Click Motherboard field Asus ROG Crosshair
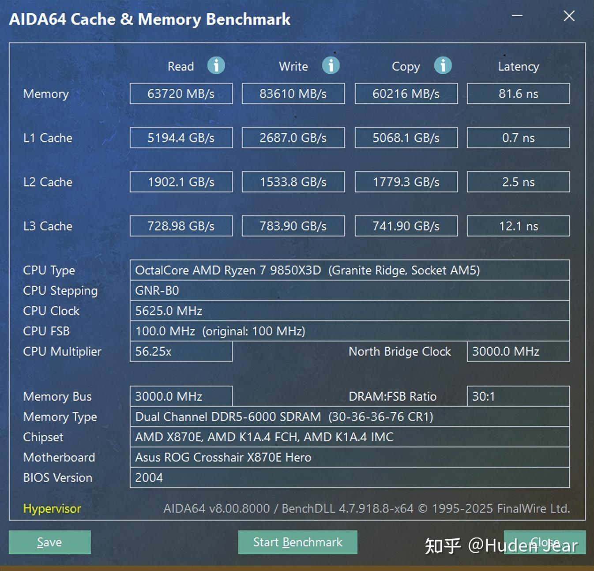Viewport: 594px width, 571px height. (350, 457)
